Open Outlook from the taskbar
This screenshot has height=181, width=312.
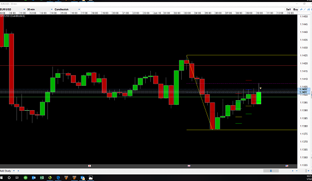(33, 178)
